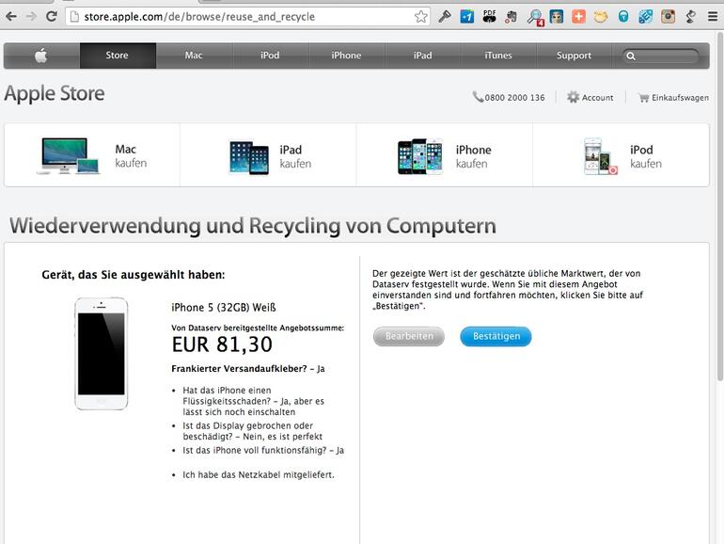Viewport: 724px width, 544px height.
Task: Click the orange plus extension icon
Action: 578,17
